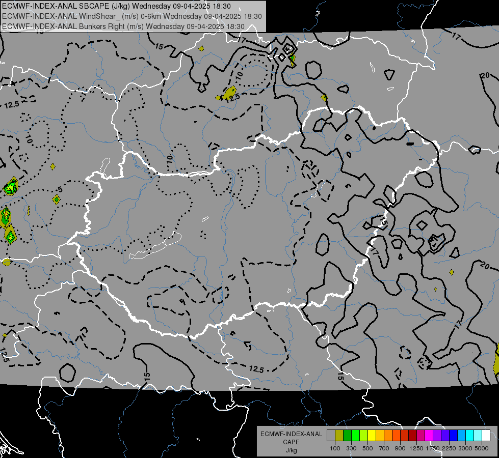This screenshot has width=499, height=458.
Task: Select the brick red-orange legend swatch
Action: [x=405, y=436]
